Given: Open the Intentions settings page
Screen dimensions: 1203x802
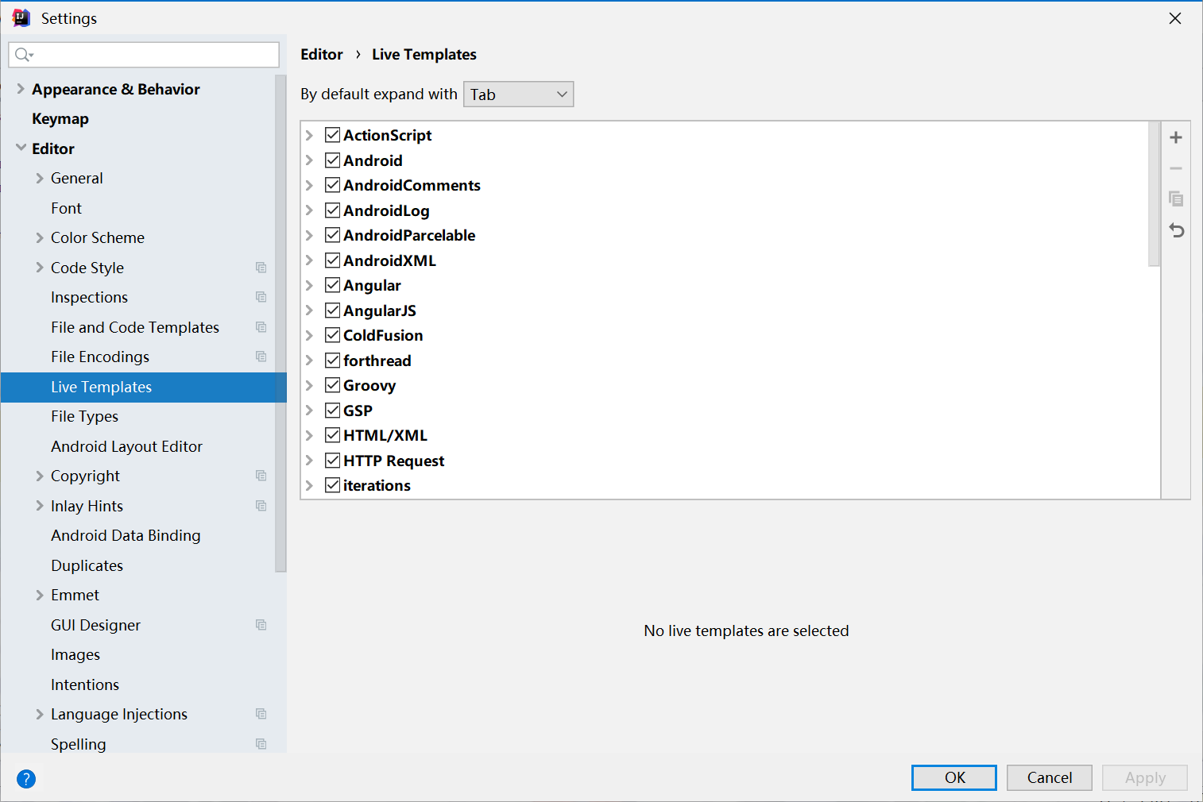Looking at the screenshot, I should pyautogui.click(x=85, y=684).
